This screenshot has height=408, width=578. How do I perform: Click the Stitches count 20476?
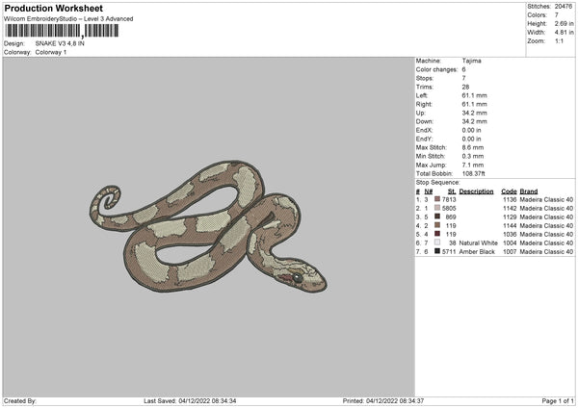coord(565,6)
